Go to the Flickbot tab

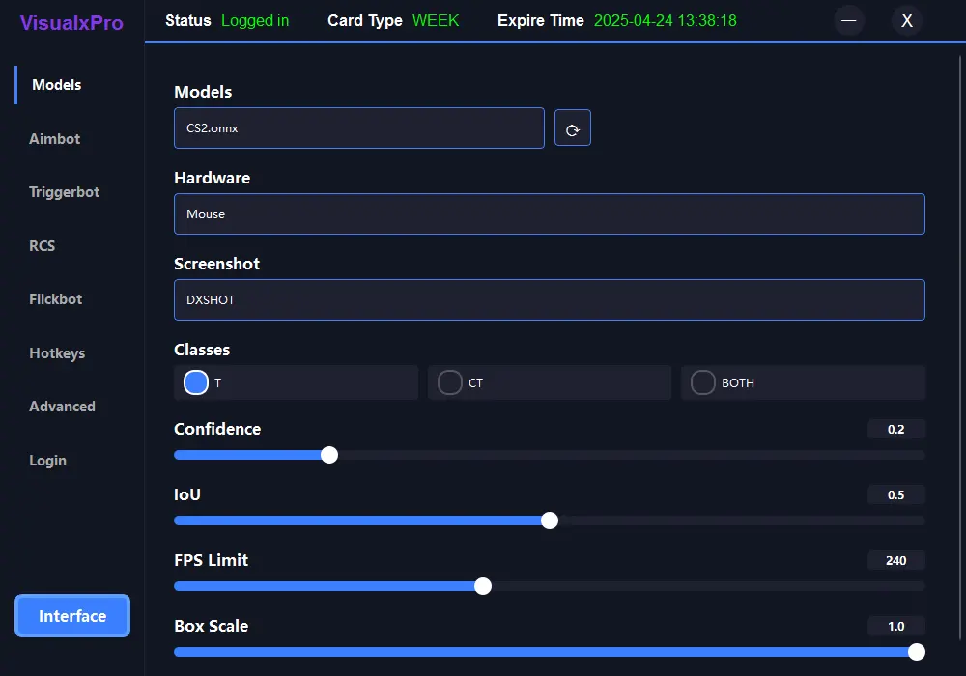(x=56, y=299)
